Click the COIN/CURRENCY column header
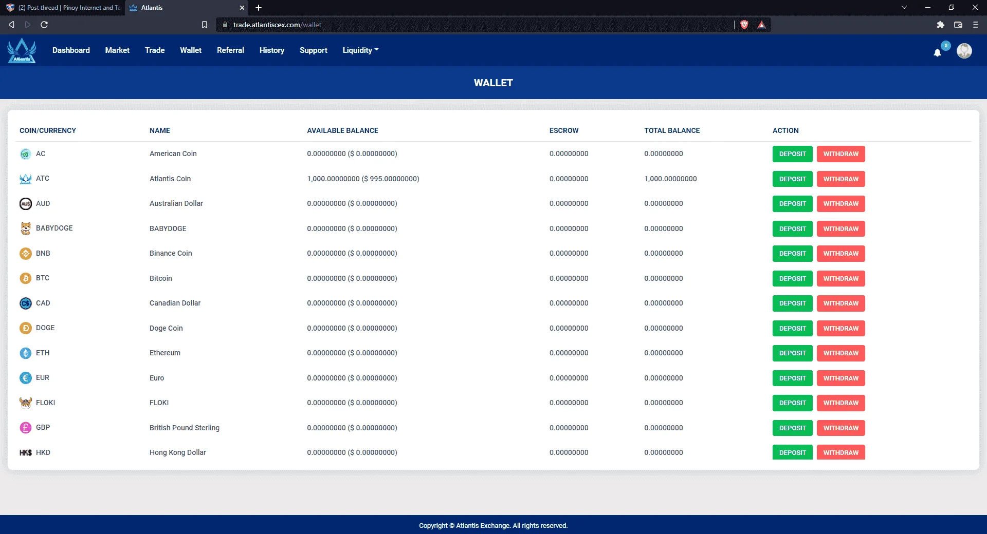Screen dimensions: 987x534 pos(48,131)
